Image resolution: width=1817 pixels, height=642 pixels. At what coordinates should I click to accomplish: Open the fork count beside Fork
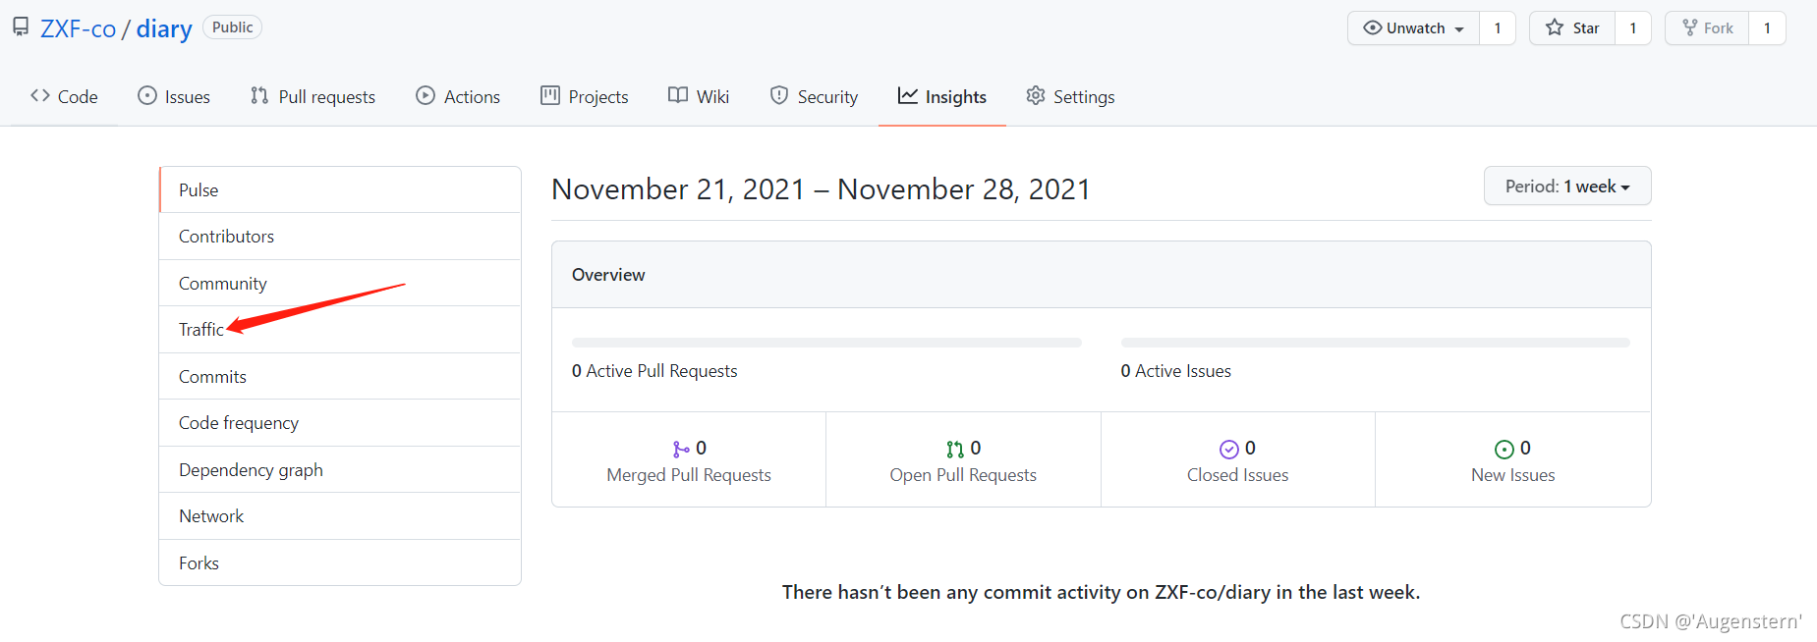coord(1767,28)
